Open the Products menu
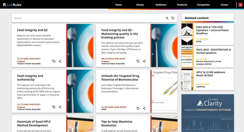 (182, 5)
